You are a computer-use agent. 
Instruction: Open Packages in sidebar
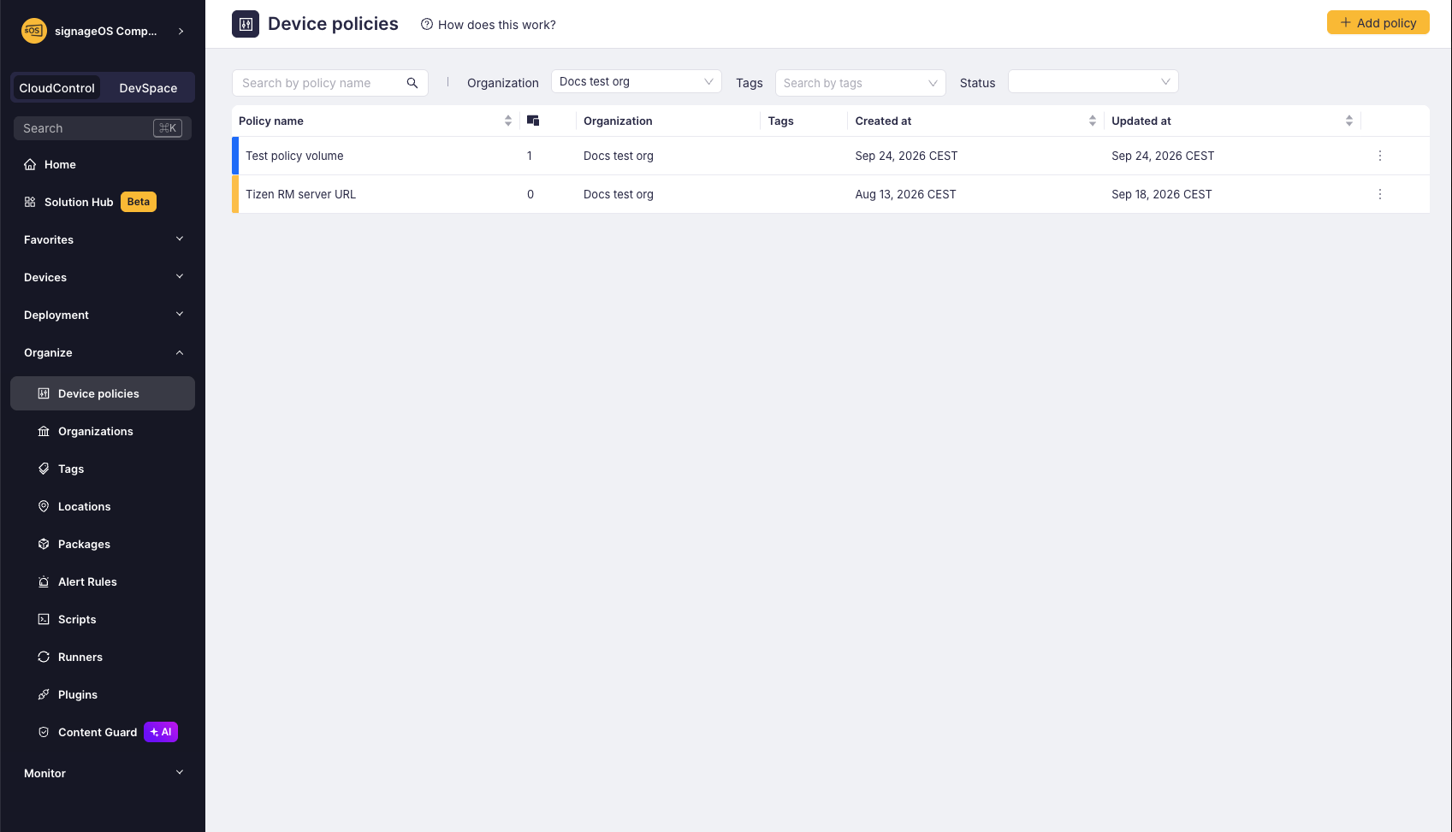click(x=103, y=544)
